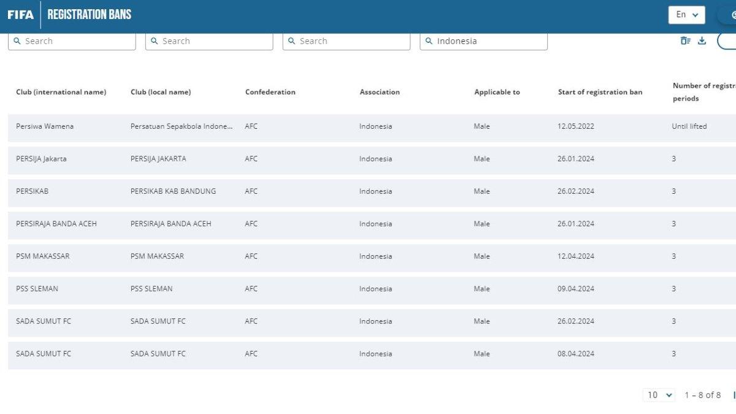Open the En language dropdown
The image size is (736, 414).
(x=686, y=15)
